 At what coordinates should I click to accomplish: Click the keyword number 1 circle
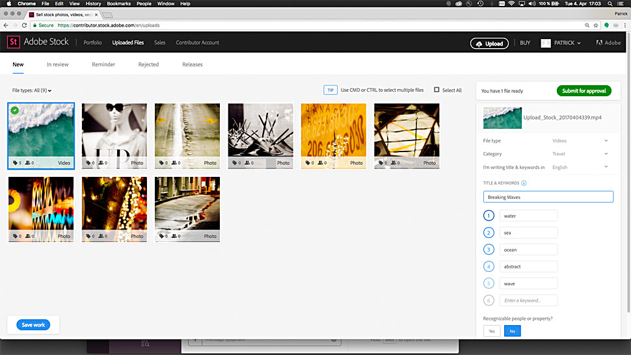point(489,216)
